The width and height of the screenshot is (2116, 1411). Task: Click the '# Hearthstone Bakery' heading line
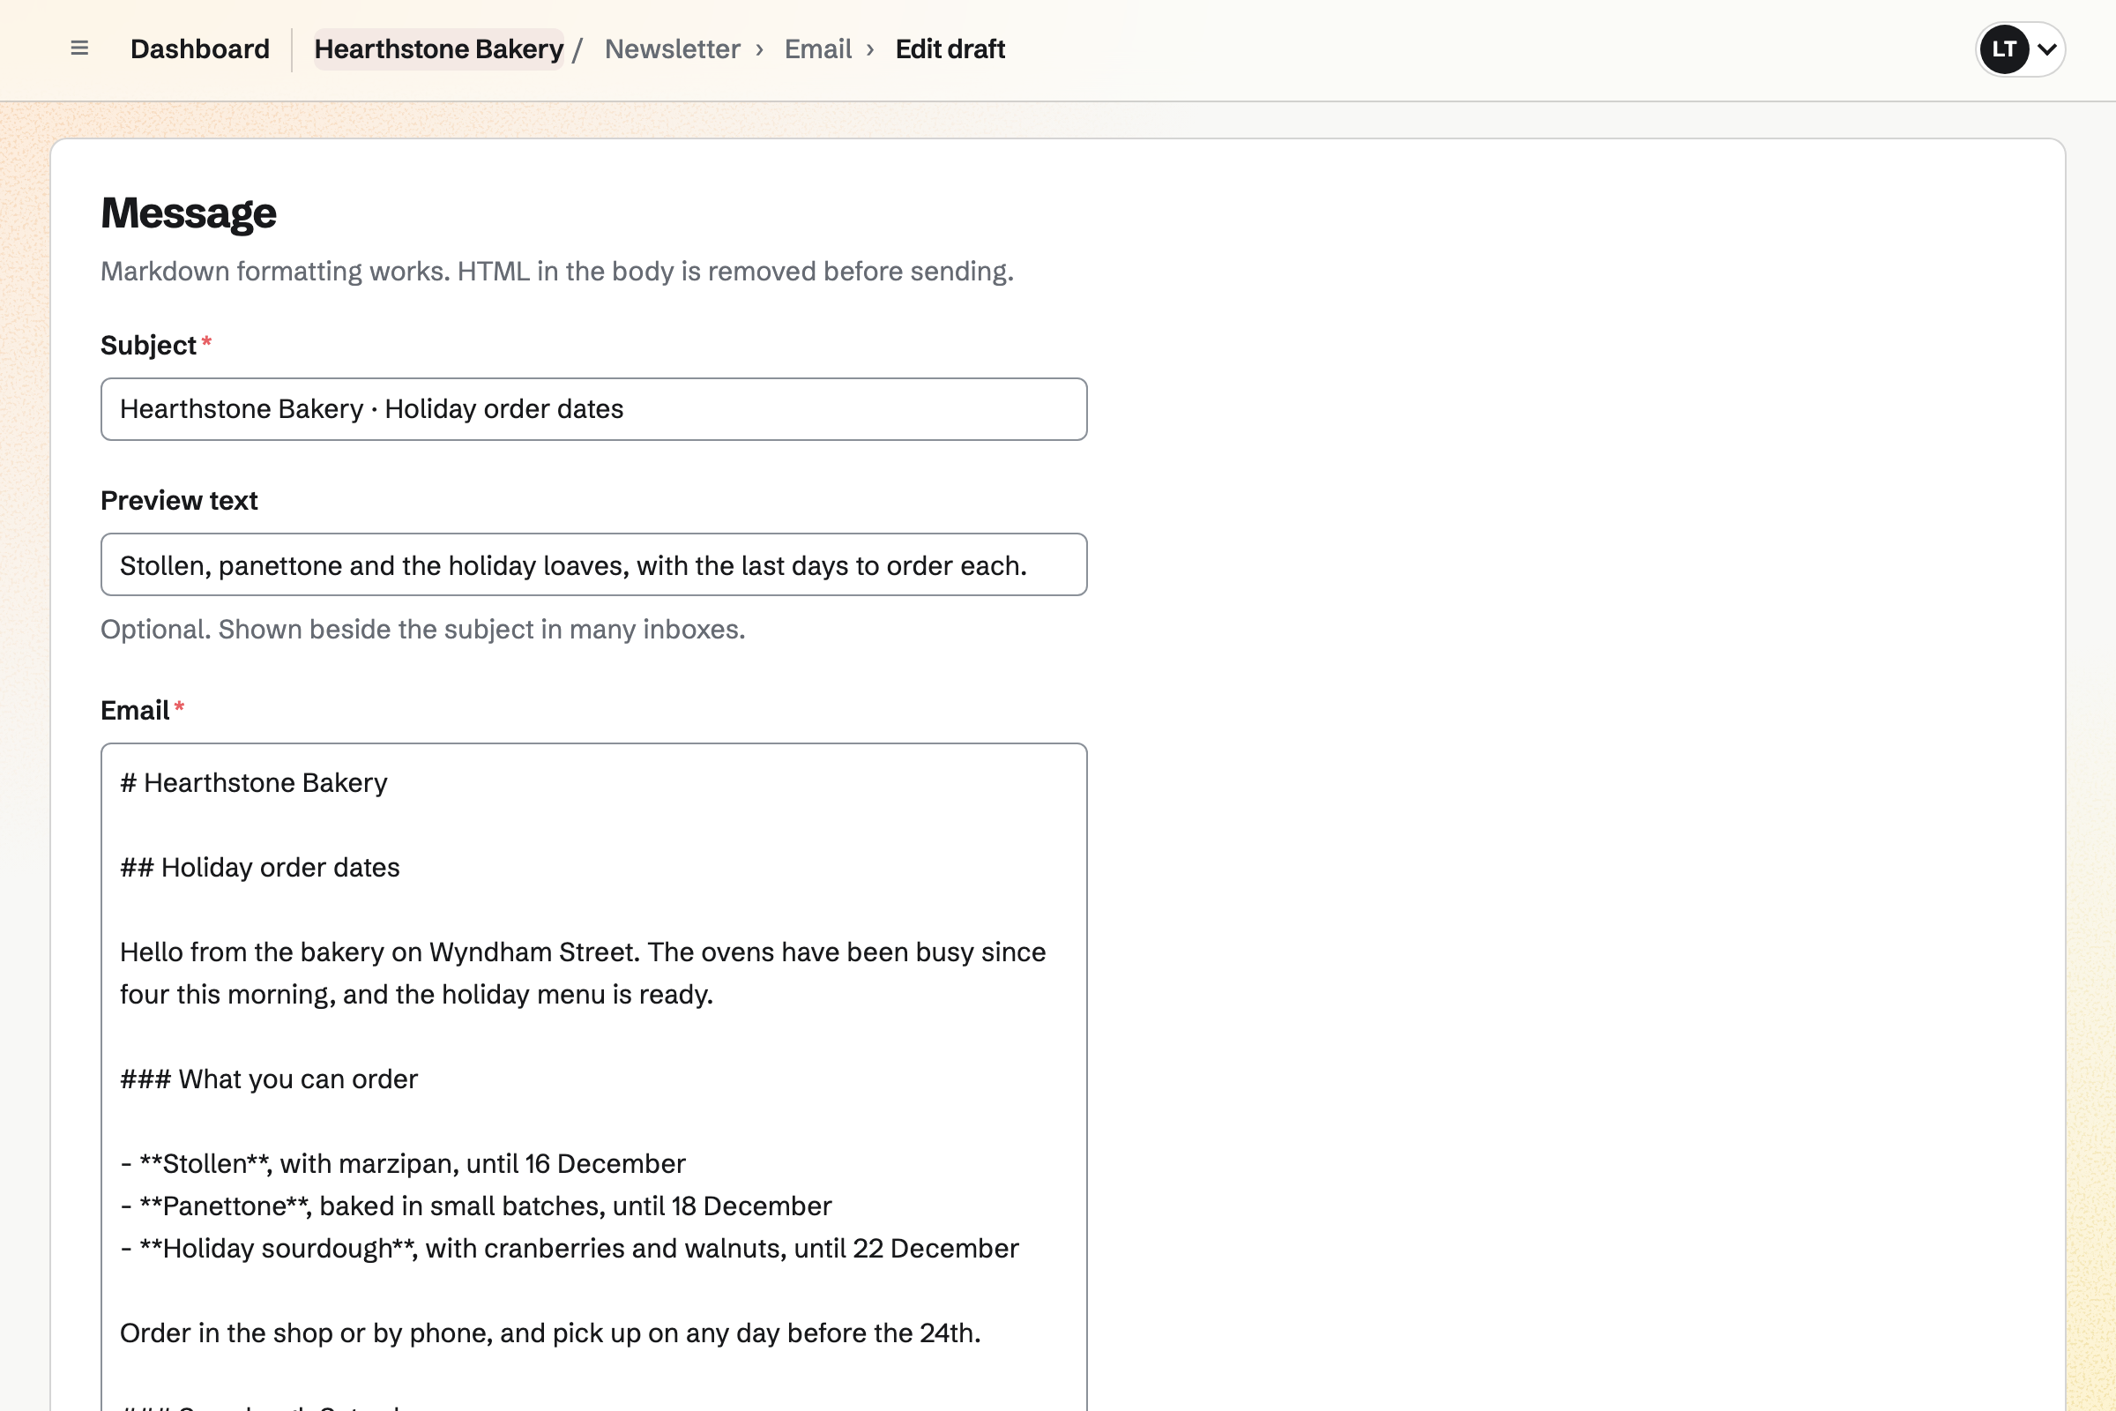coord(254,783)
